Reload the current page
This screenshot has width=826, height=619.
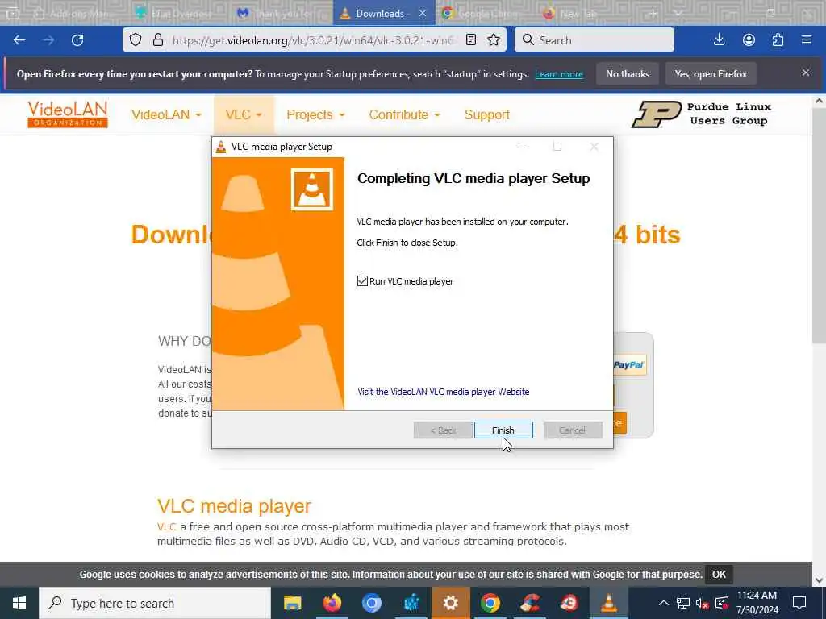[77, 40]
